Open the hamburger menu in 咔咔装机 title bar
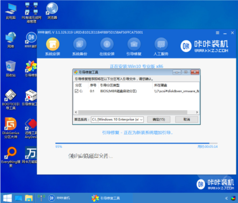238x203 pixels. tap(218, 33)
